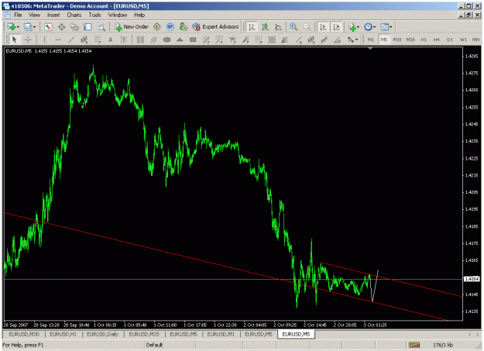
Task: Select the Crosshair tool
Action: (x=28, y=40)
